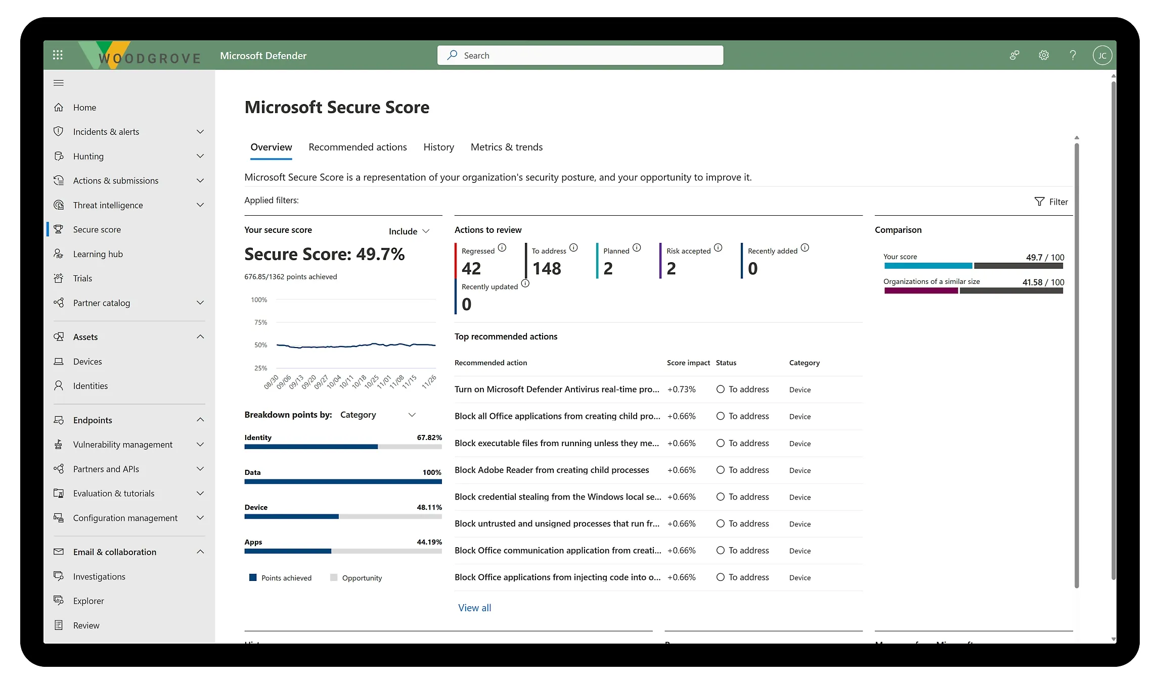The height and width of the screenshot is (684, 1160).
Task: Open the app launcher waffle icon
Action: [x=58, y=55]
